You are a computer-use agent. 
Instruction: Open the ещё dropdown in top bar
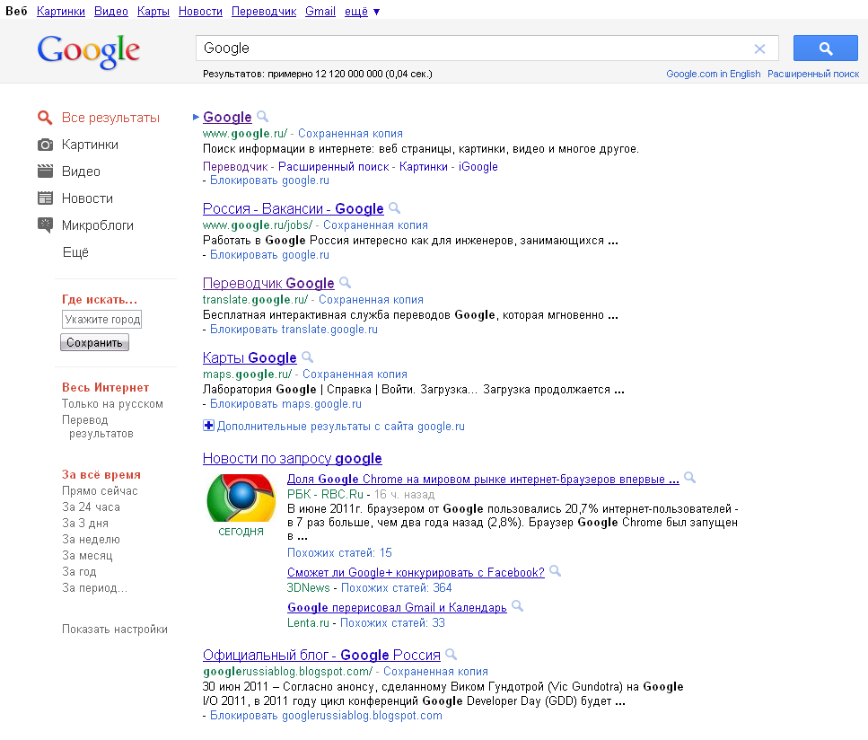(362, 12)
